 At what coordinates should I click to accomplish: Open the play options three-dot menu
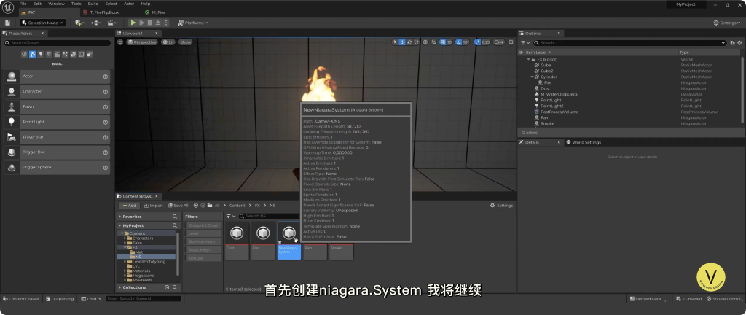tap(165, 23)
